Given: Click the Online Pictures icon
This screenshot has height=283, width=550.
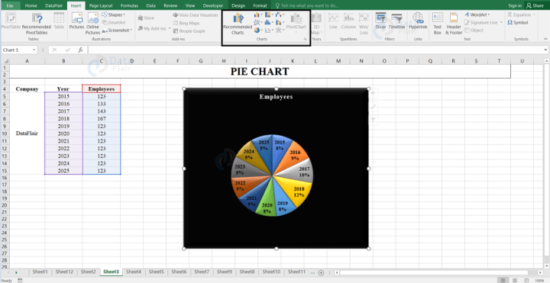Looking at the screenshot, I should pos(93,24).
